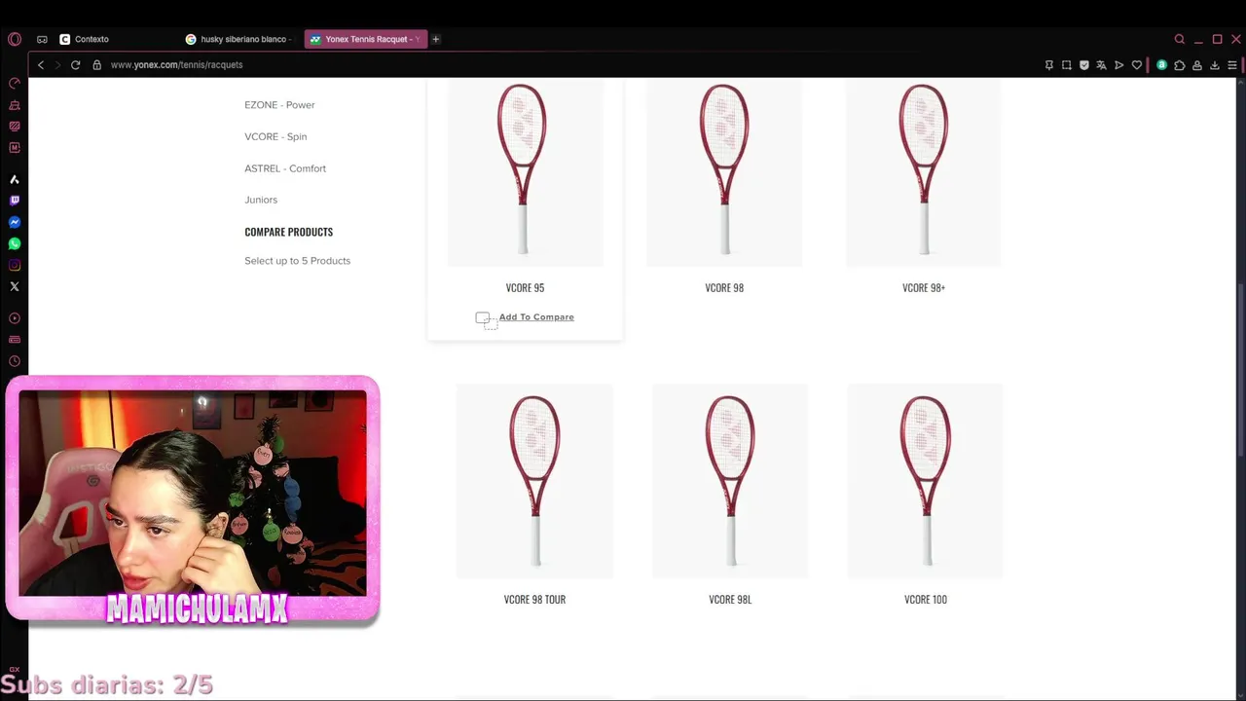Screen dimensions: 1246x701
Task: Open the VCORE 98+ product name
Action: point(924,288)
